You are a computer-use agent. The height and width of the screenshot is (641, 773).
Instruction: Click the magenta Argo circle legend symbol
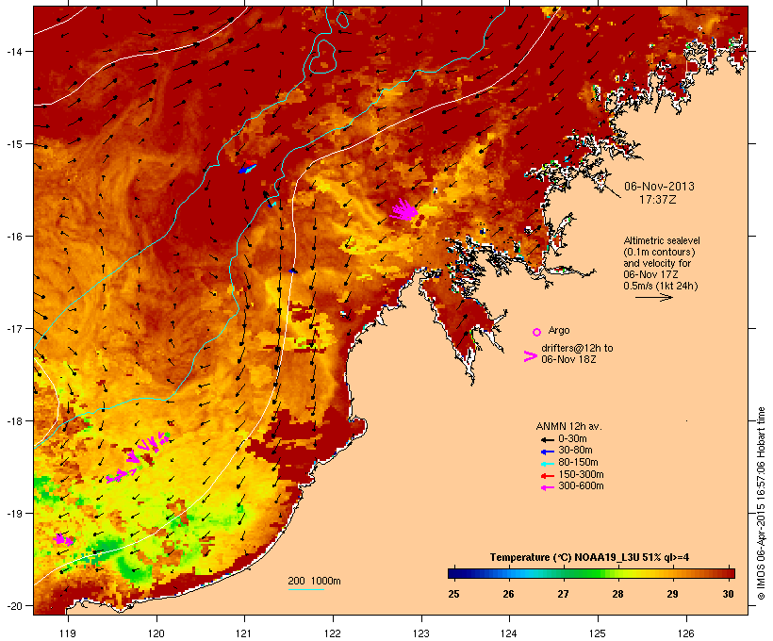[x=537, y=332]
